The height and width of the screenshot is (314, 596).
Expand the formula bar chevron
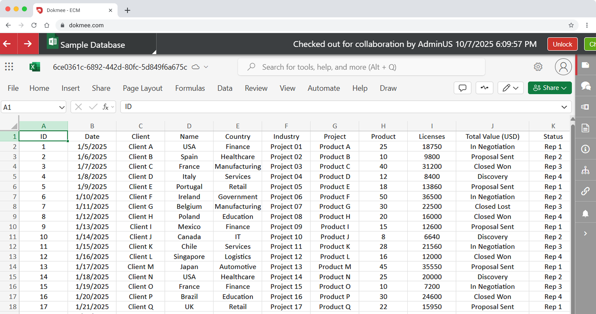click(564, 107)
